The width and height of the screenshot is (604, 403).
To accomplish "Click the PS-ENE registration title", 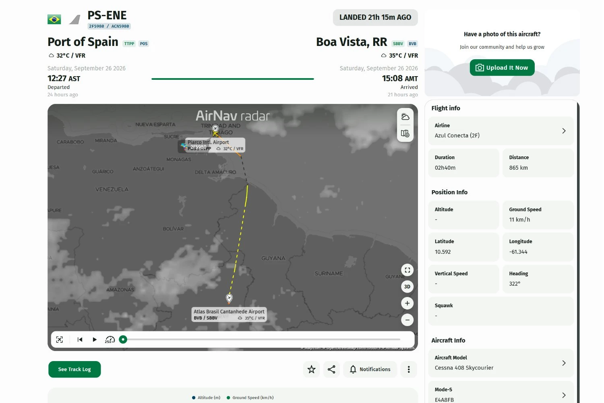I will coord(107,15).
